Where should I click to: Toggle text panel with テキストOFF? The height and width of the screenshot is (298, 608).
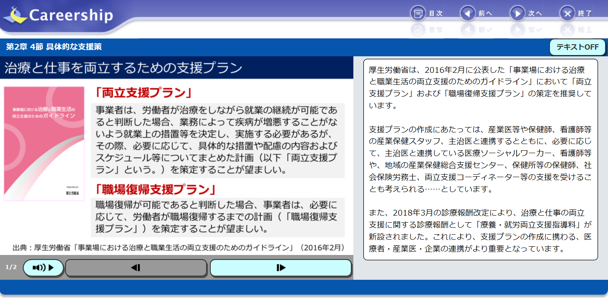577,47
